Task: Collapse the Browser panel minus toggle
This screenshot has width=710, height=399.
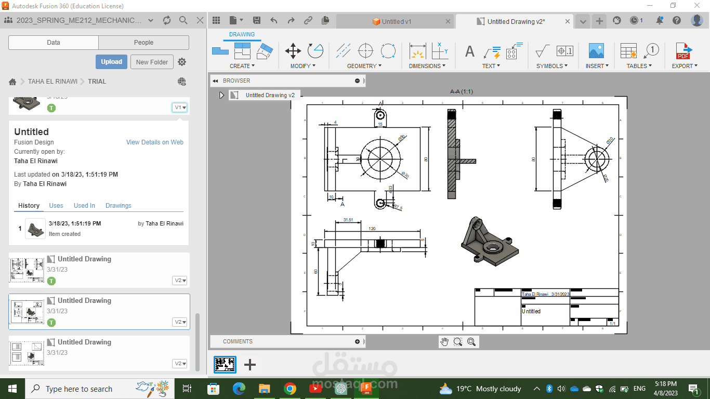Action: (357, 81)
